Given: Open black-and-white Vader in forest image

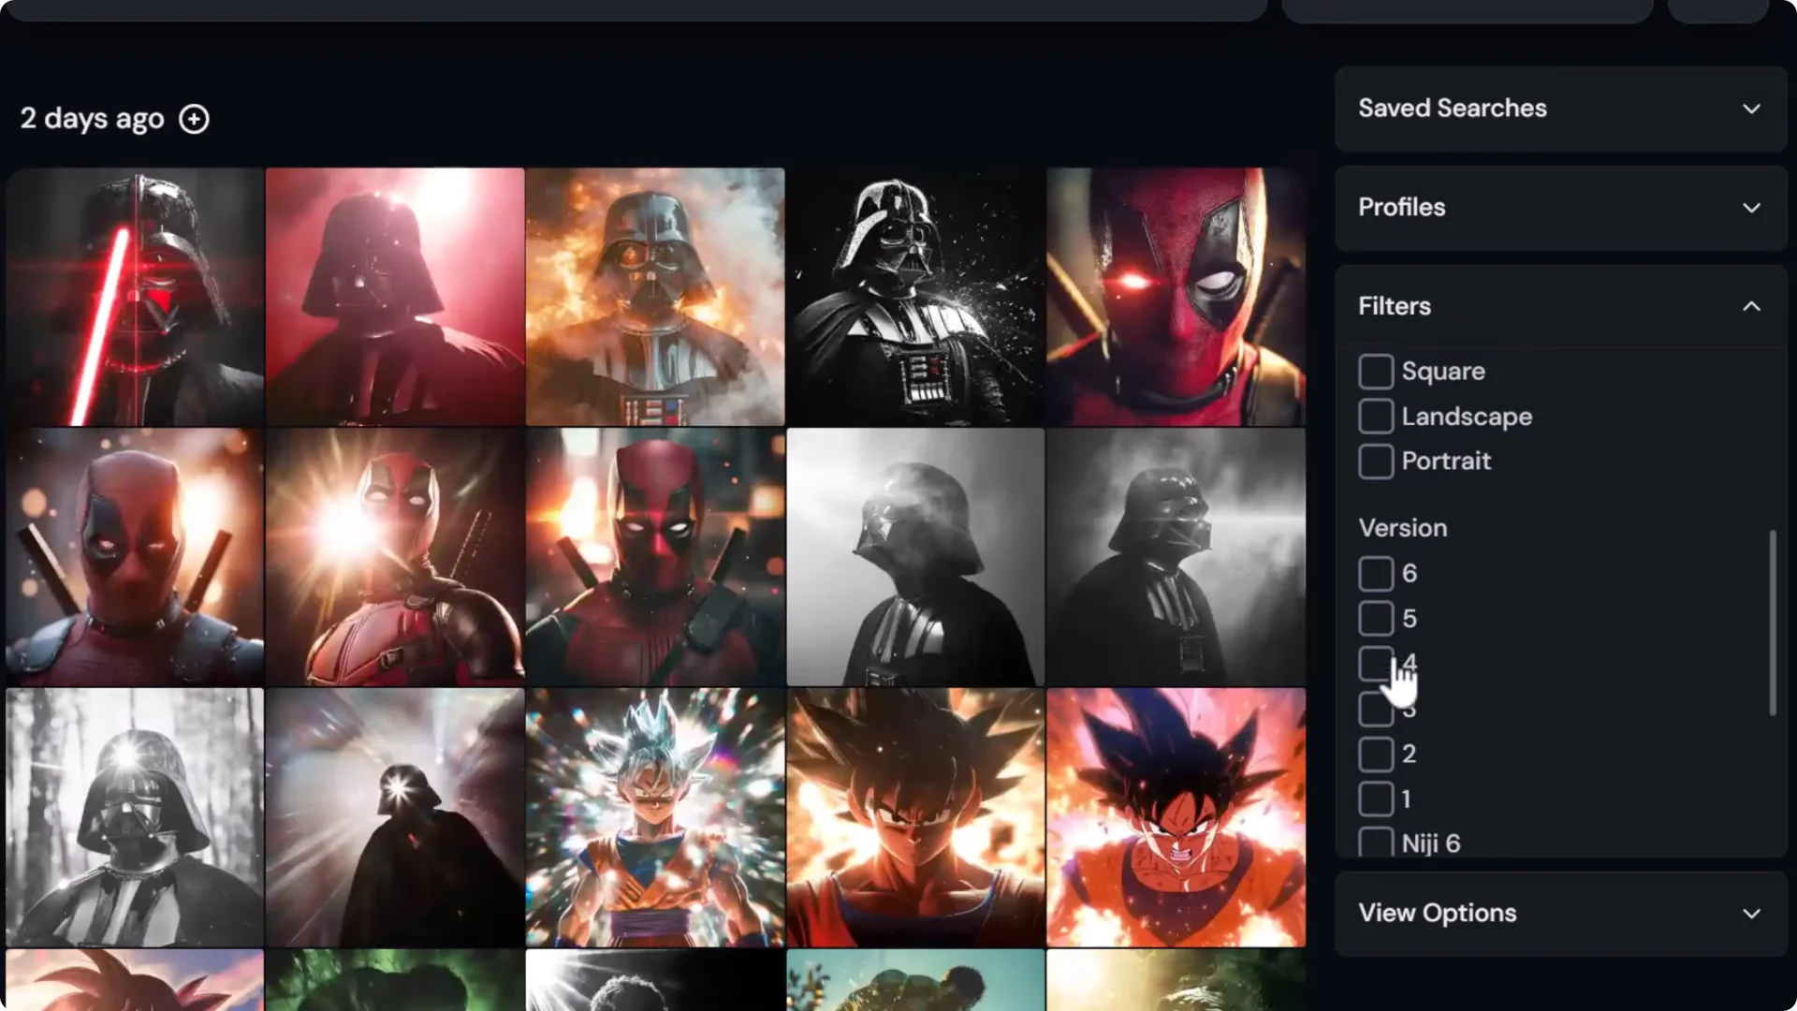Looking at the screenshot, I should click(x=135, y=817).
